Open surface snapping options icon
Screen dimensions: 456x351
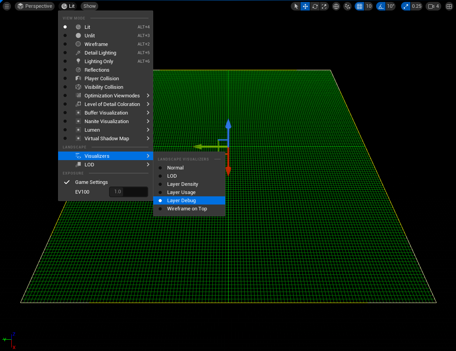coord(347,6)
